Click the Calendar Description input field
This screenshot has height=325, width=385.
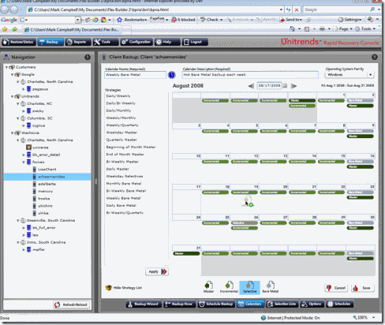(x=250, y=75)
